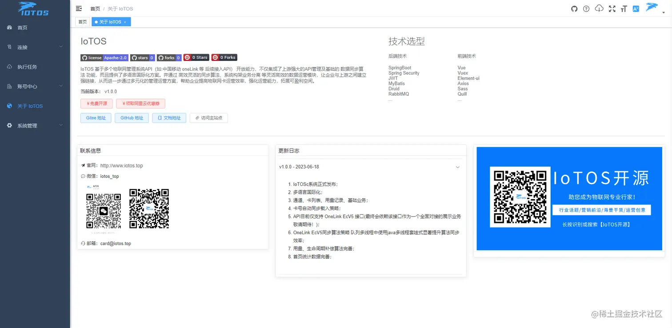This screenshot has height=328, width=672.
Task: Click the question-mark help icon in header
Action: click(586, 8)
